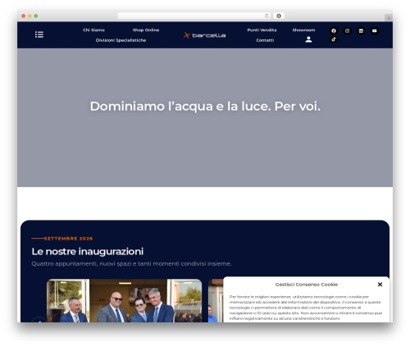410x347 pixels.
Task: Close the Gestisci Consenso Cookie popup
Action: click(x=380, y=285)
